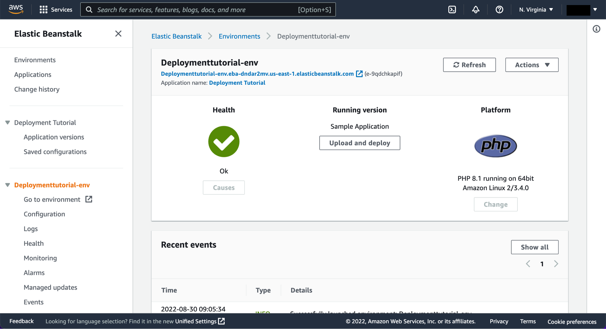The width and height of the screenshot is (606, 329).
Task: Open Application versions
Action: click(x=54, y=137)
